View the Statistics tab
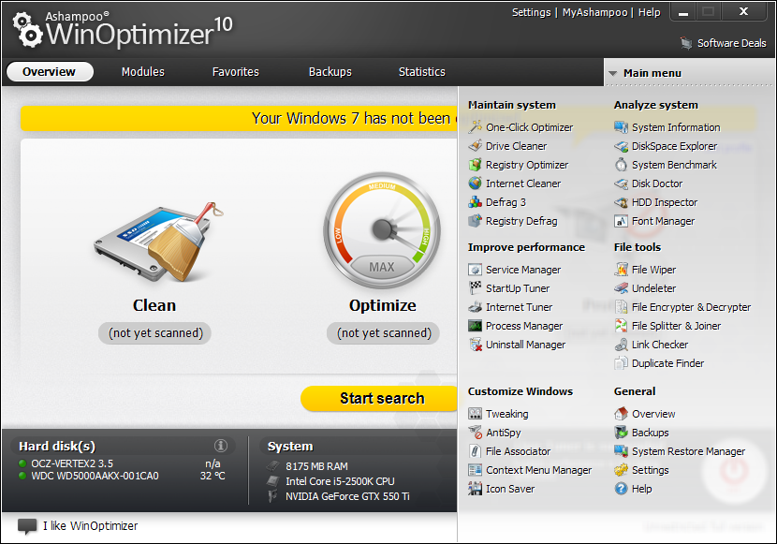 point(421,72)
